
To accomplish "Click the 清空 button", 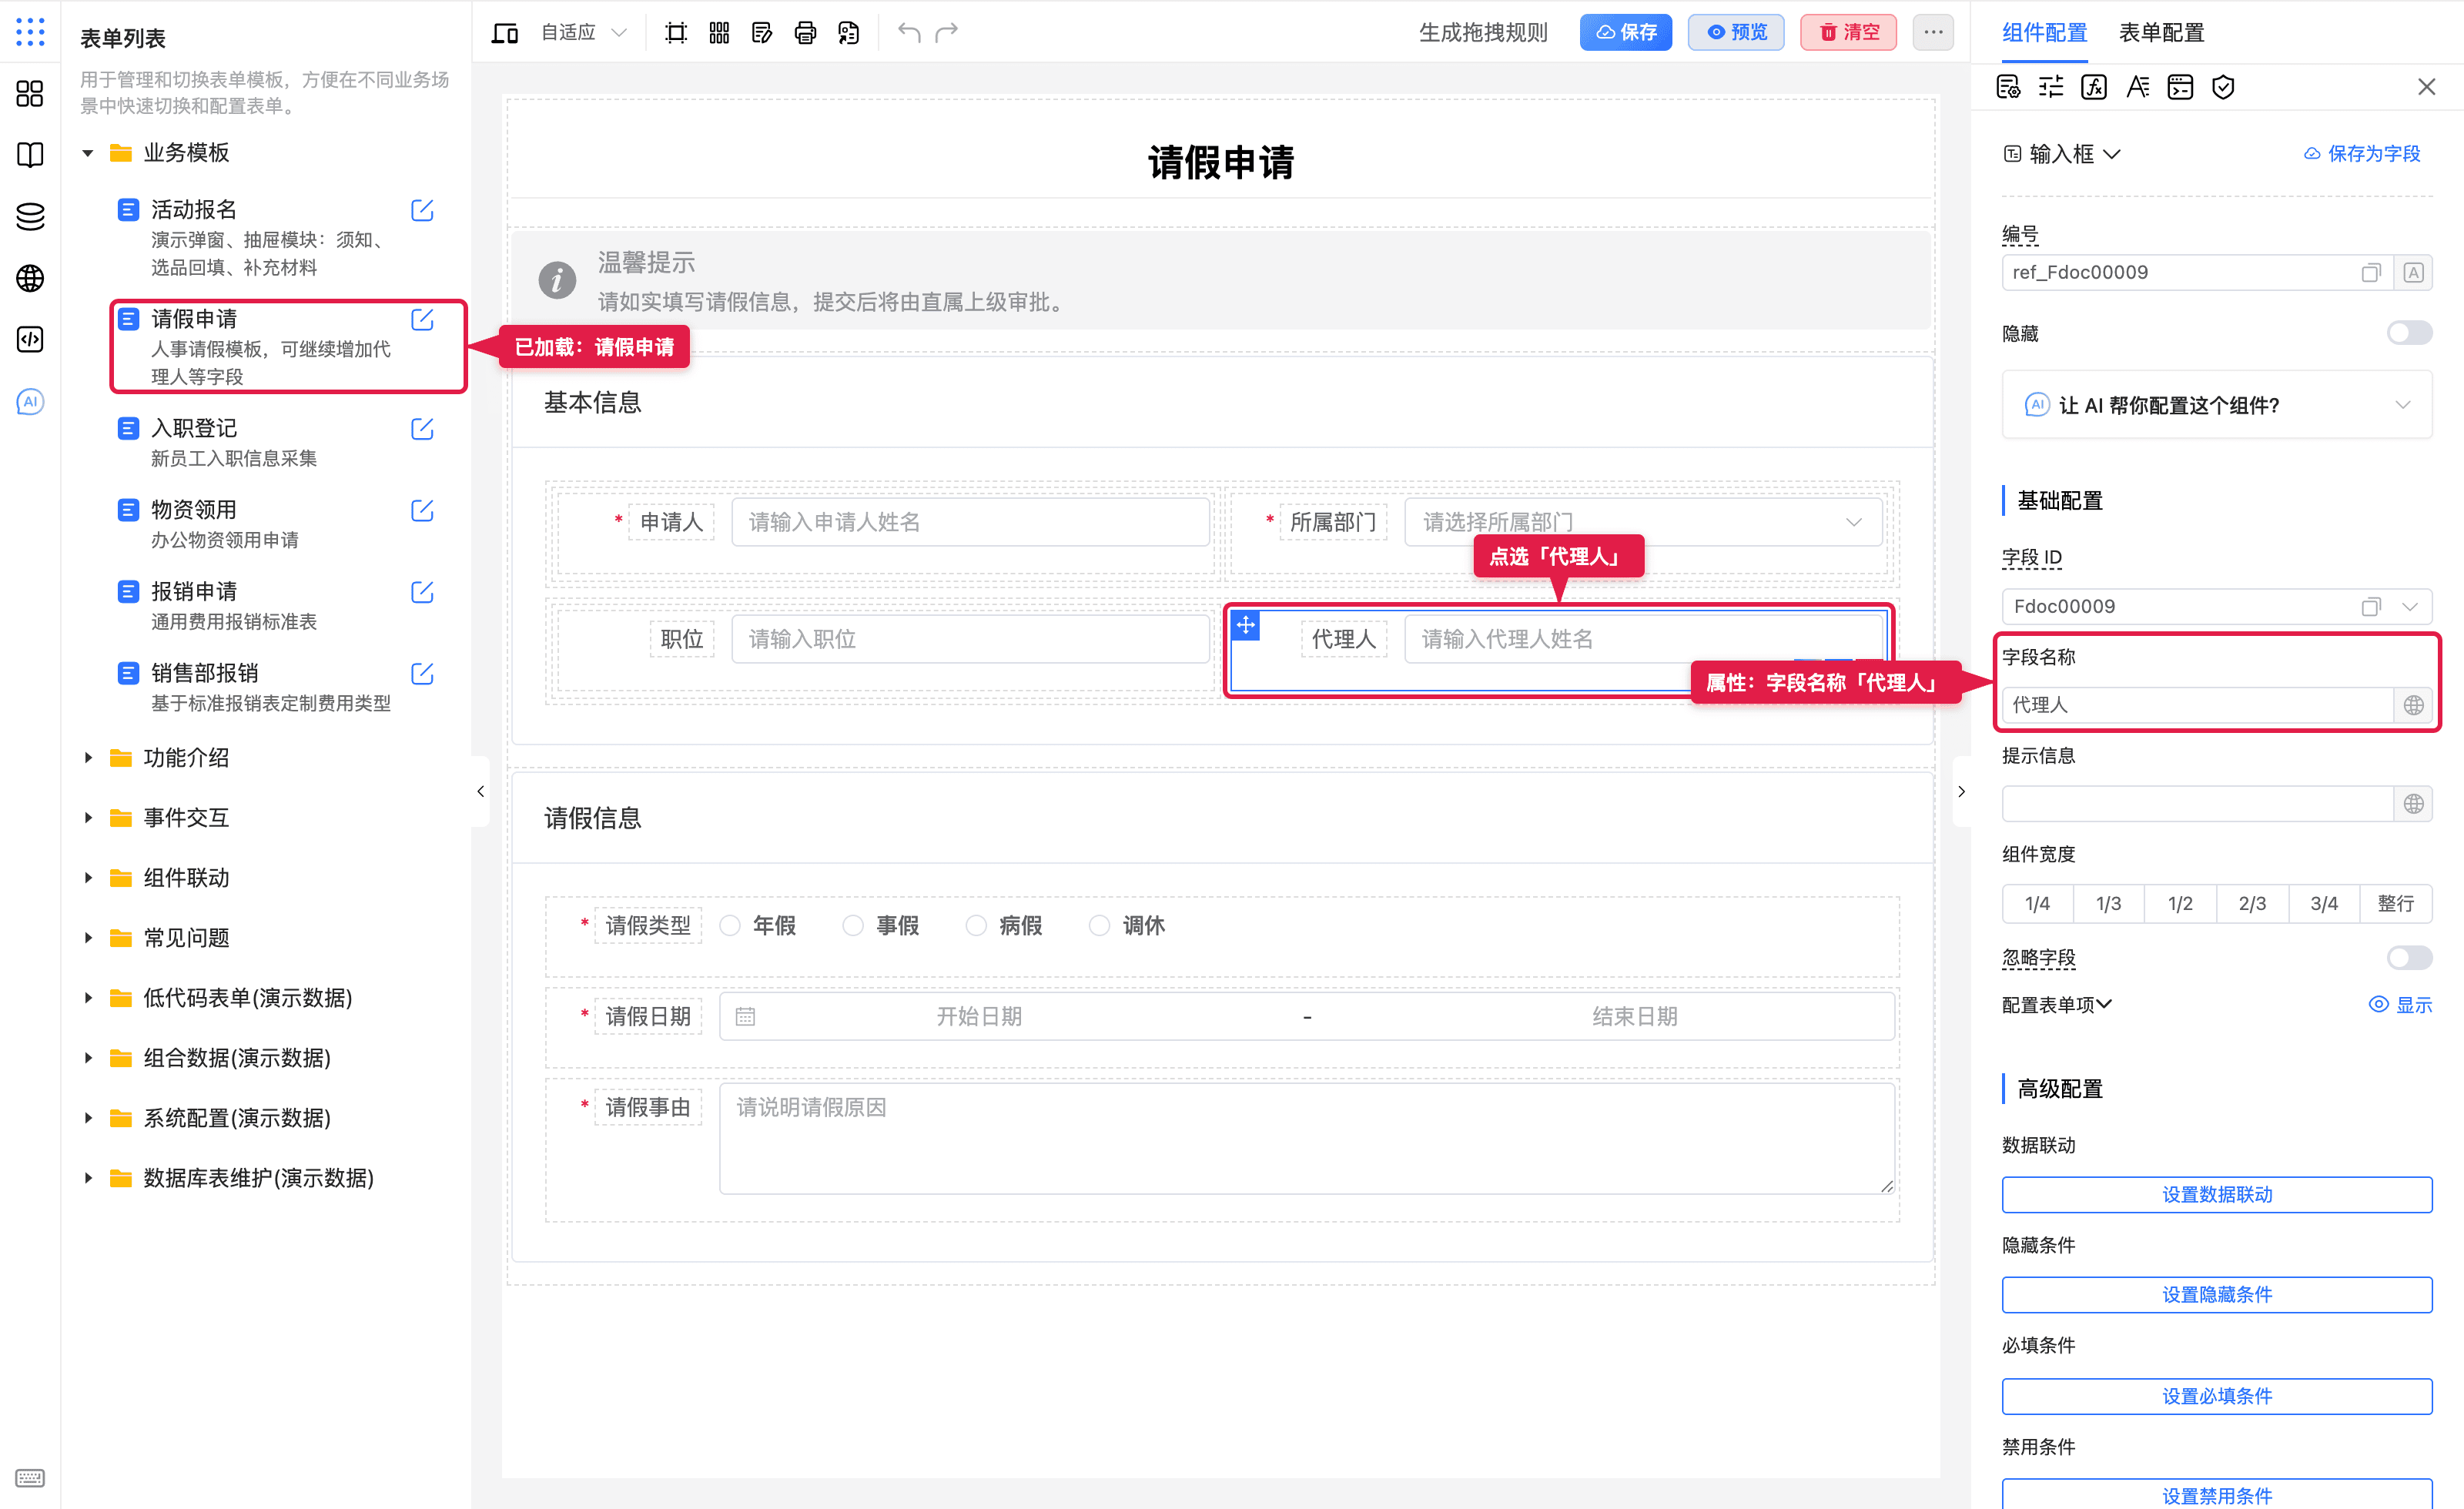I will (x=1848, y=33).
